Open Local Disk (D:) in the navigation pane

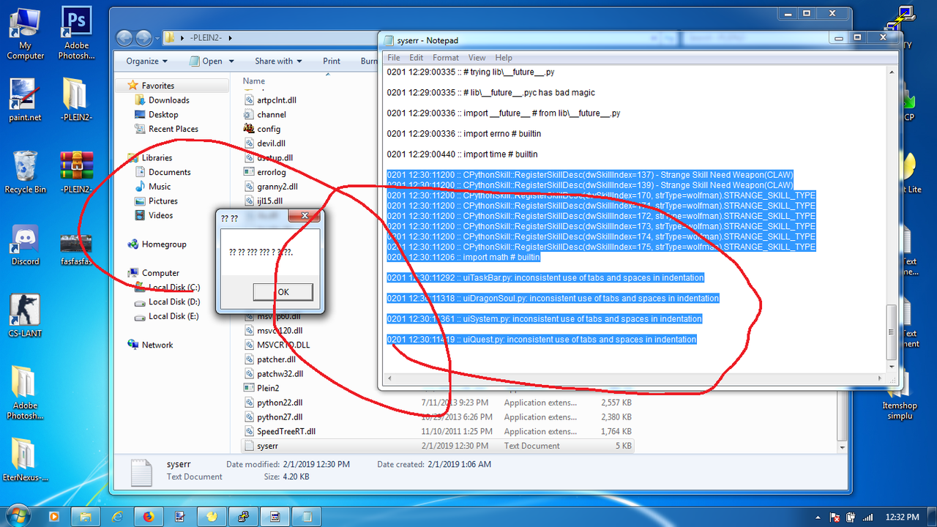pyautogui.click(x=174, y=302)
